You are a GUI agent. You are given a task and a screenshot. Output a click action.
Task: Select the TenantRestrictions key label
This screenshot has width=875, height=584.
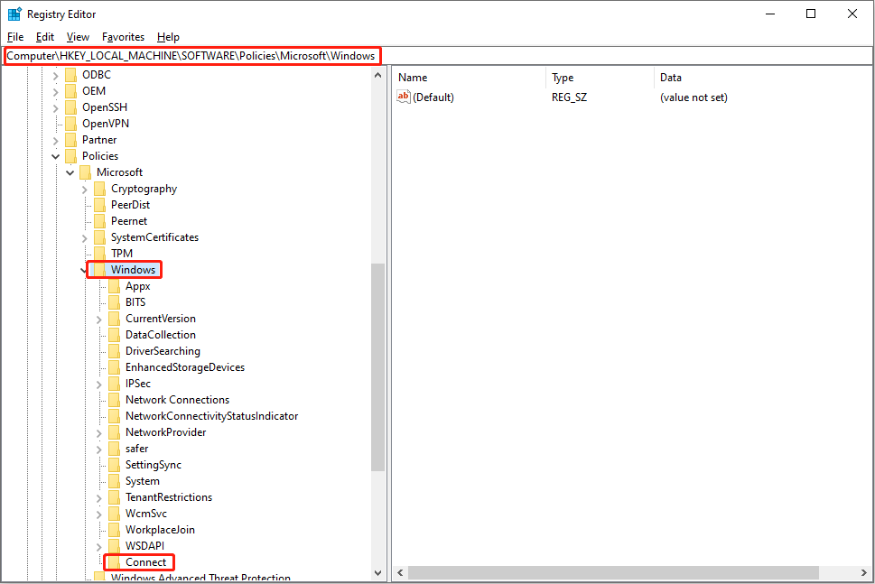(x=169, y=497)
